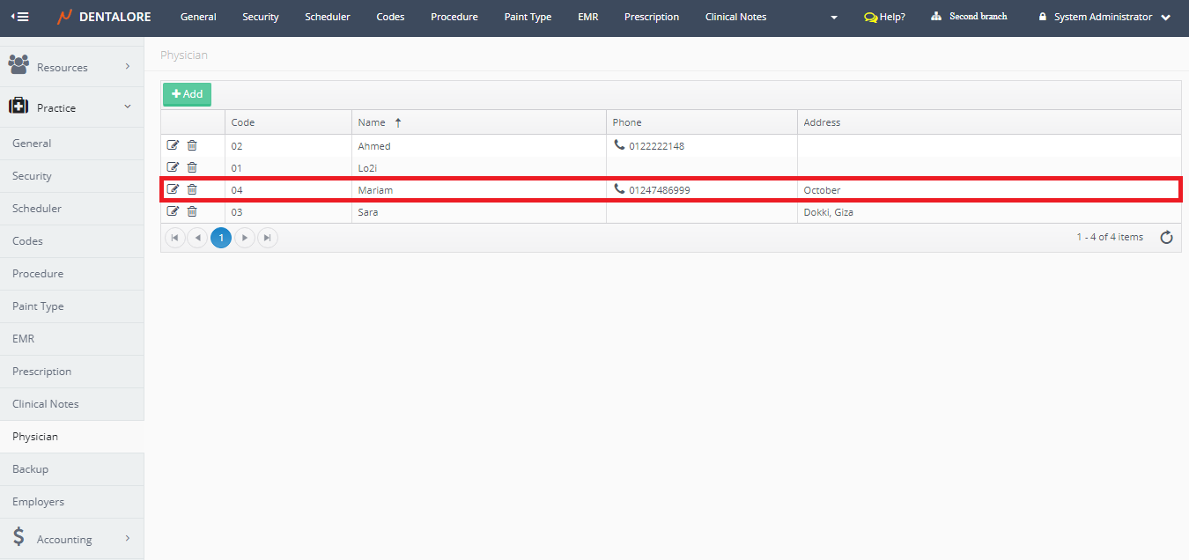Open Employers in the sidebar

38,502
